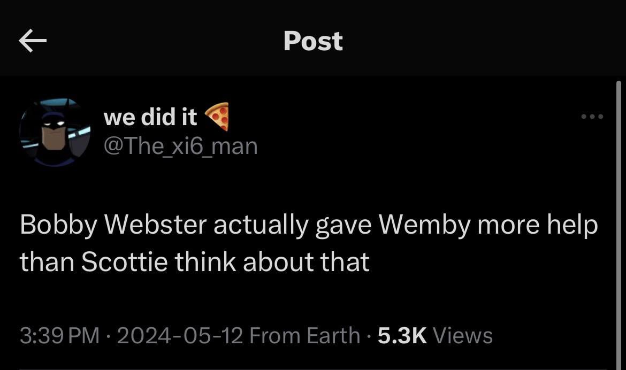The height and width of the screenshot is (370, 626).
Task: Click the 3:39 PM timestamp
Action: pos(60,336)
